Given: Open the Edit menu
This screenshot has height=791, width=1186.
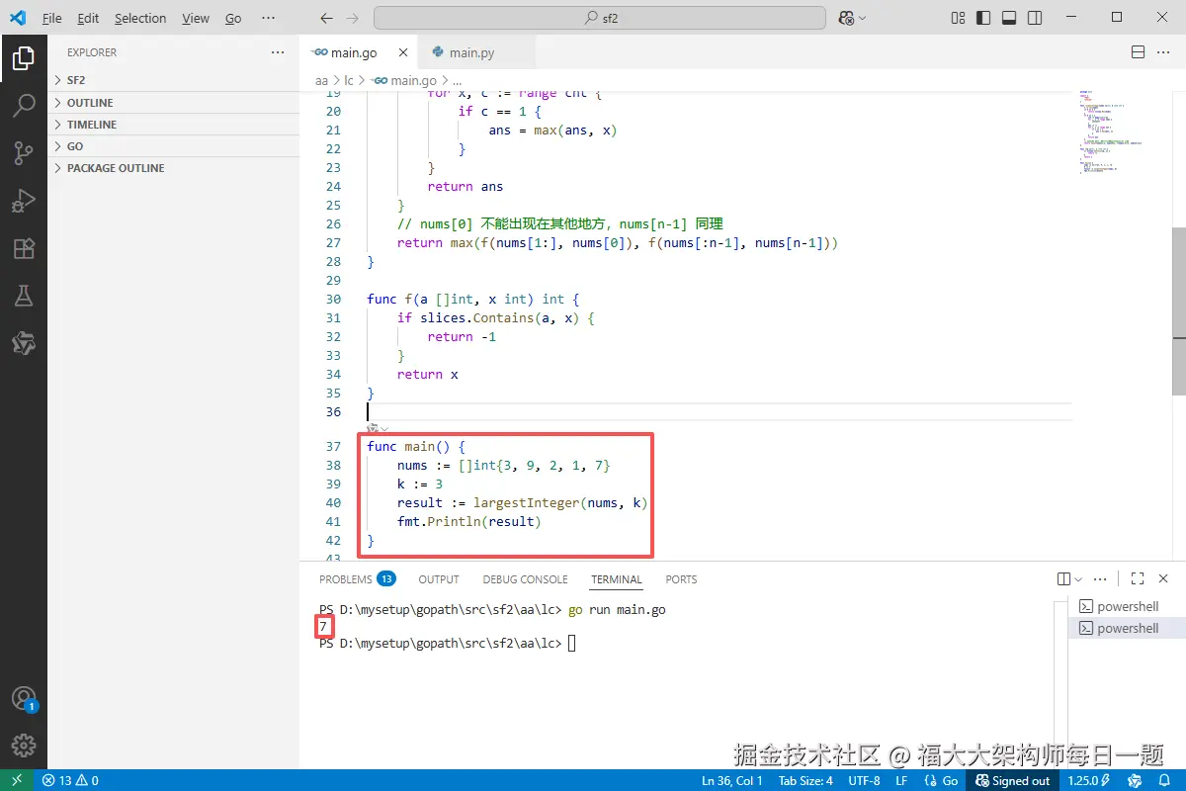Looking at the screenshot, I should point(88,18).
